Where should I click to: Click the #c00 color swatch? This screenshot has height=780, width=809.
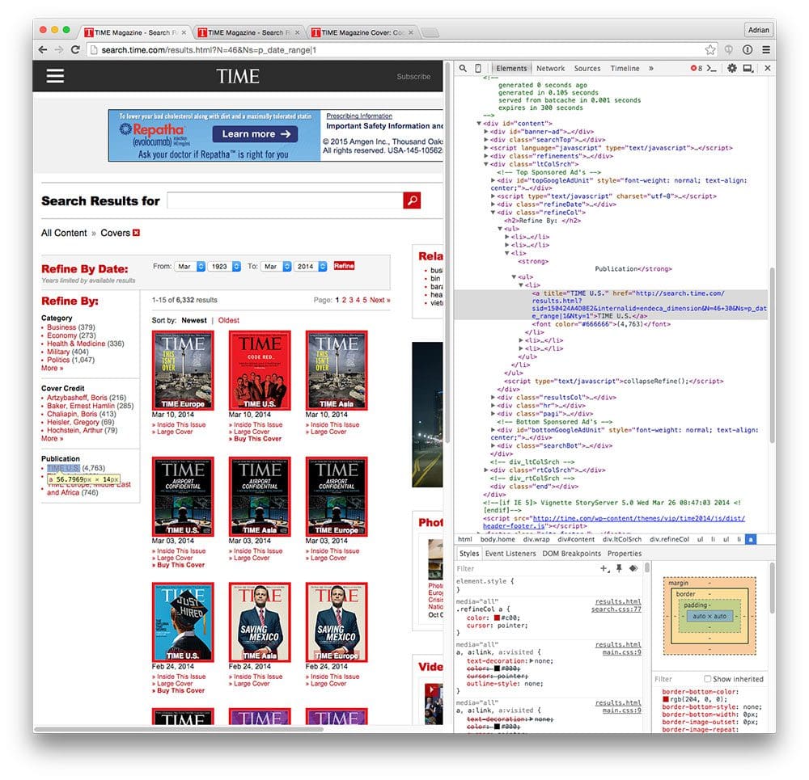497,618
